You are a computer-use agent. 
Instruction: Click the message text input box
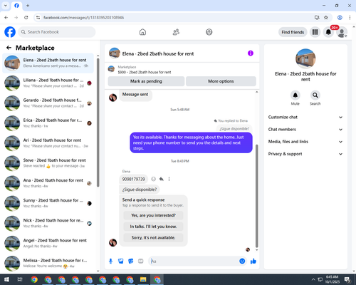[194, 261]
